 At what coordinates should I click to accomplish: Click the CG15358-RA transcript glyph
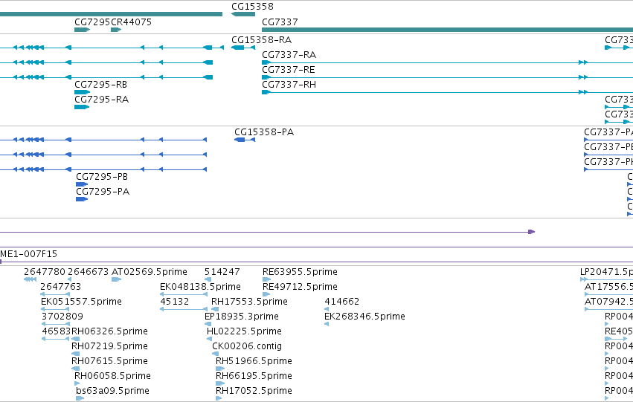pyautogui.click(x=243, y=48)
